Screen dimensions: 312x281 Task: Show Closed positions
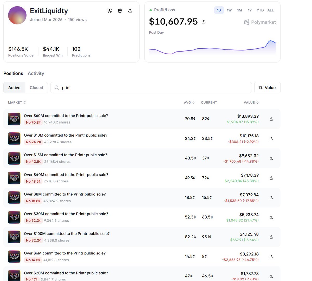36,88
